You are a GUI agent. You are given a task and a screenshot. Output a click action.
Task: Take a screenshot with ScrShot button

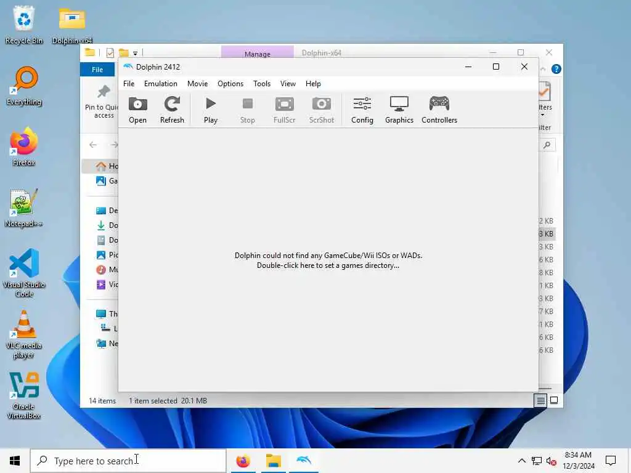[x=322, y=110]
